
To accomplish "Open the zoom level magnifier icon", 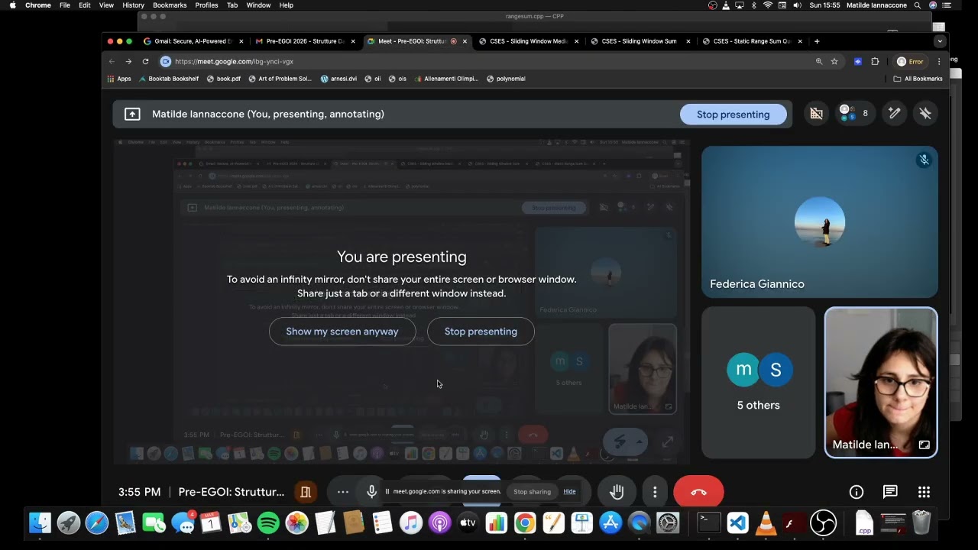I will pyautogui.click(x=819, y=61).
